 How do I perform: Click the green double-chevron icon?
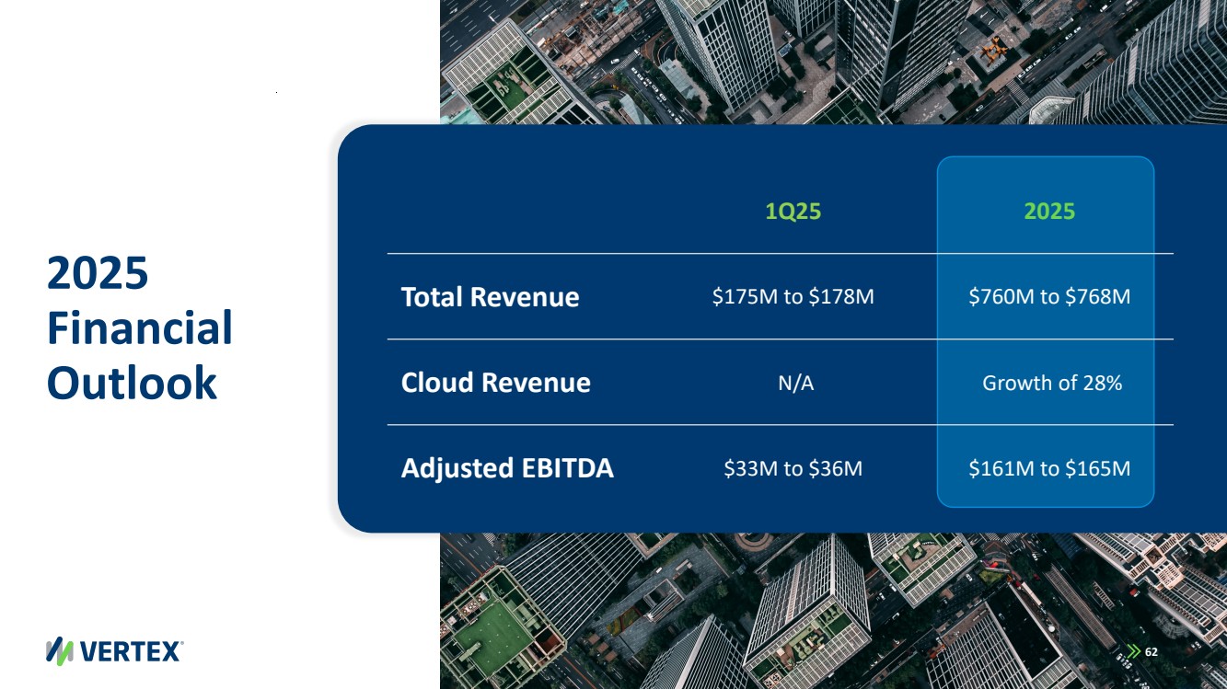[1133, 651]
